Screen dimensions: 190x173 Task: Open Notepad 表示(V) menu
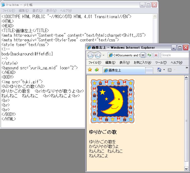pyautogui.click(x=51, y=11)
